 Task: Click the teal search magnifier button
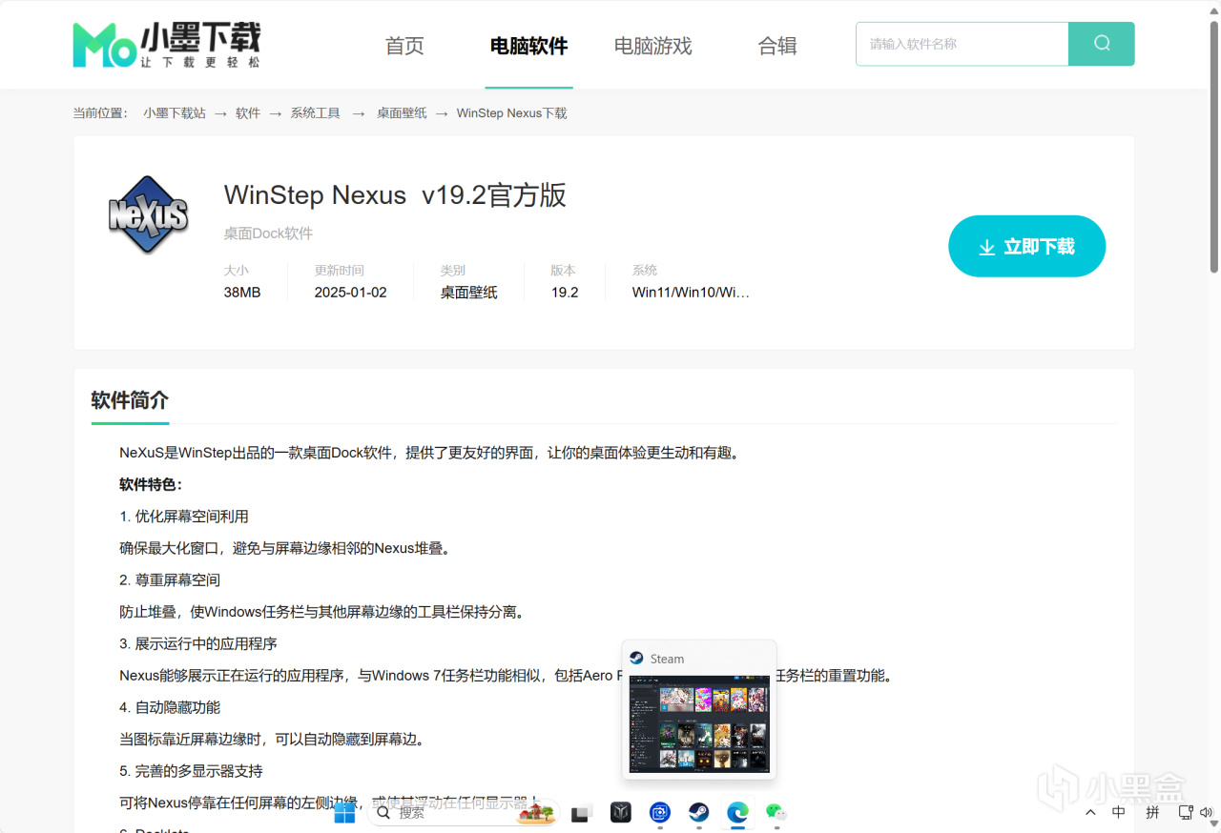(1102, 44)
